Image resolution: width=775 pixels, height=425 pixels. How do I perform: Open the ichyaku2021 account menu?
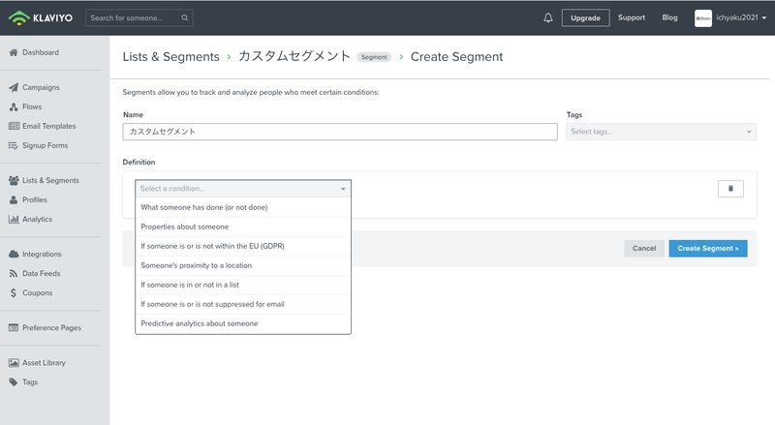(741, 17)
